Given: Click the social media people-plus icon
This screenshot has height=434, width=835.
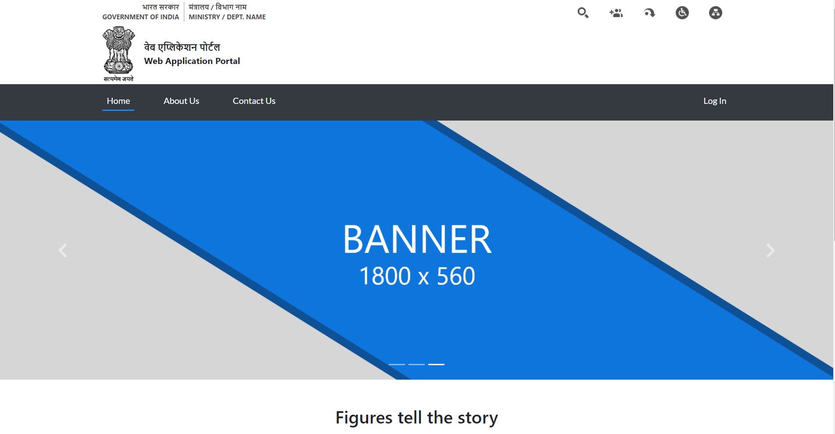Looking at the screenshot, I should click(x=616, y=13).
